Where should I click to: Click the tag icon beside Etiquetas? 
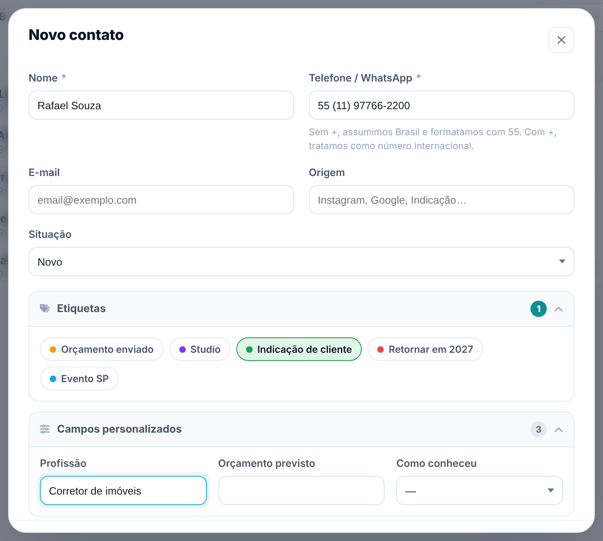[45, 308]
